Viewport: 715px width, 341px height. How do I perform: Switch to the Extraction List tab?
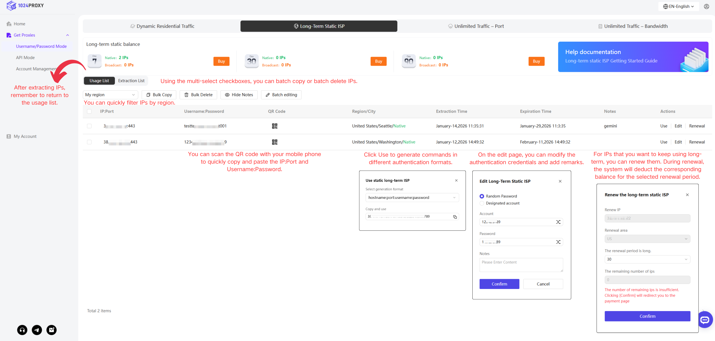[131, 81]
